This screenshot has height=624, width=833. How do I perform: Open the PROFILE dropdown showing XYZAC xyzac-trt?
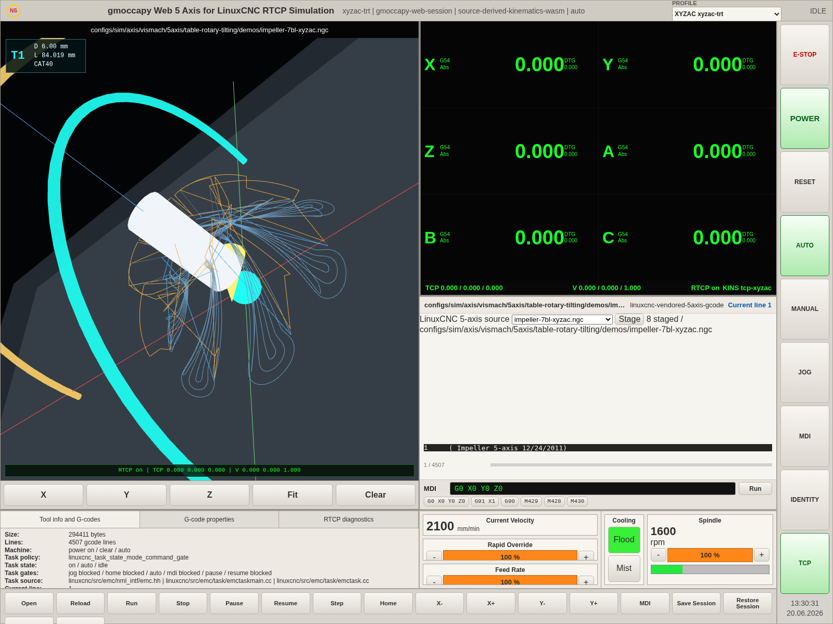726,14
